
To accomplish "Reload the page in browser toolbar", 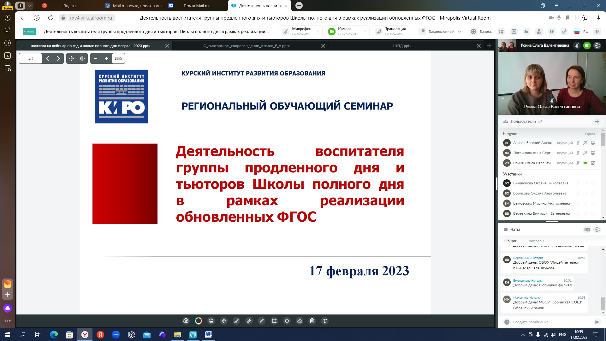I will click(x=50, y=18).
